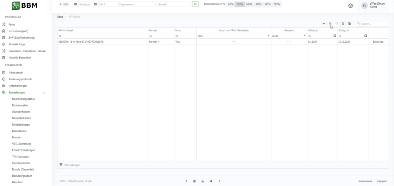Toggle Abruf von FPLO Metadaten checkbox in row
Viewport: 394px width, 186px height.
(234, 42)
